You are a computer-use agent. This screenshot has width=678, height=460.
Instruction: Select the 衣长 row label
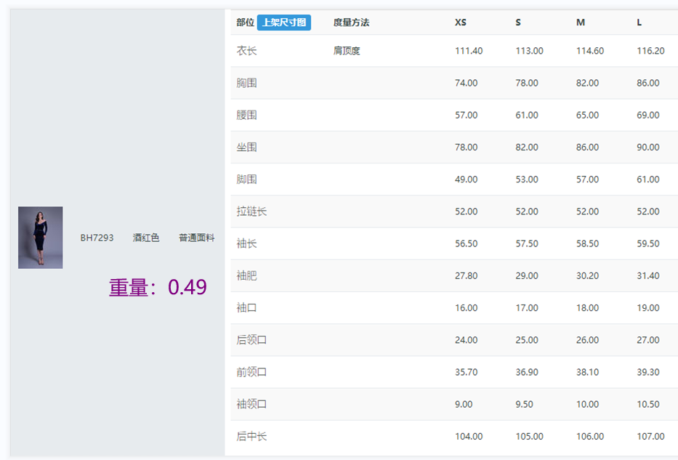[x=246, y=51]
